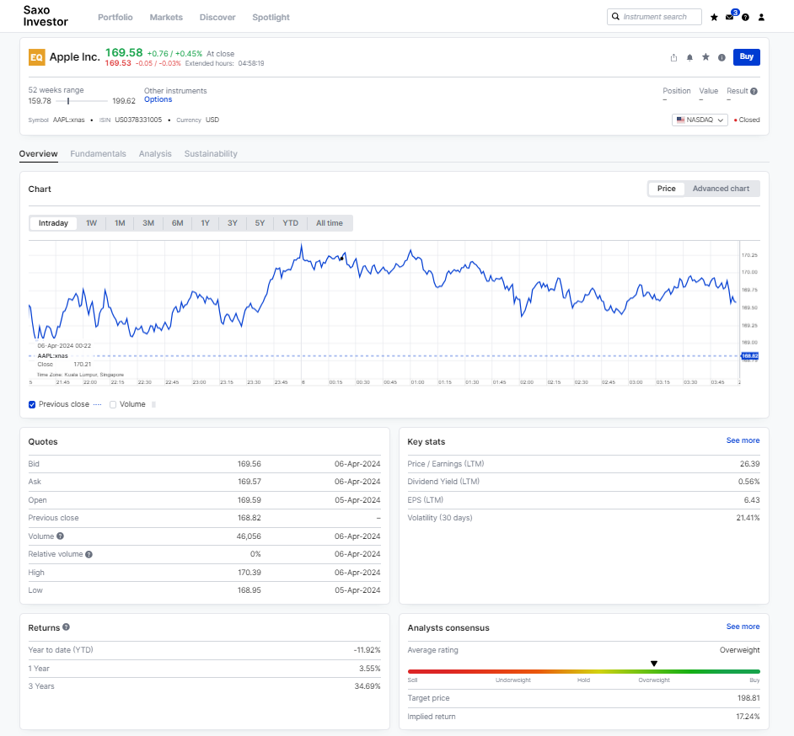Click the Saxo Investor logo
794x736 pixels.
(x=45, y=16)
